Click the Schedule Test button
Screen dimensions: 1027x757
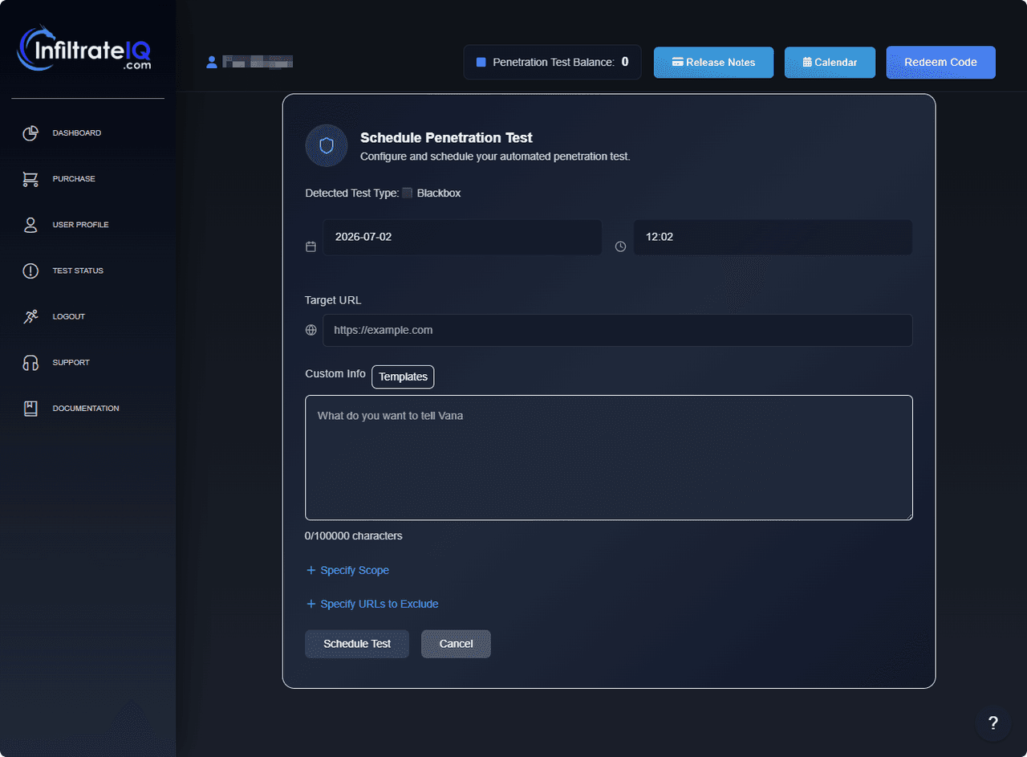357,644
